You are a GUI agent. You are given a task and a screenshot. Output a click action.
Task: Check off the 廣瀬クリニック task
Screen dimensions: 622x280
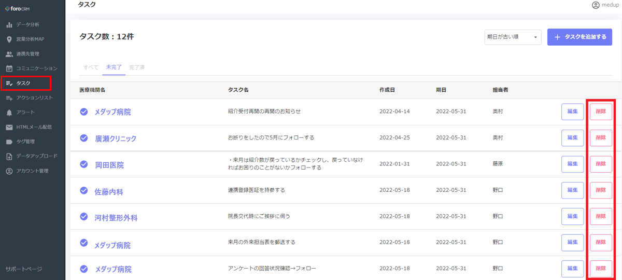pos(84,138)
